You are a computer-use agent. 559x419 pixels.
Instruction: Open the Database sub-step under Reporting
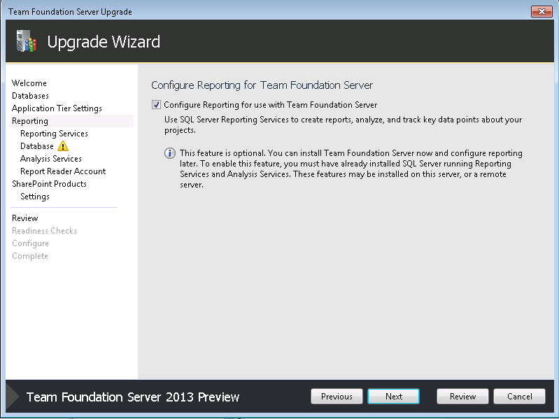coord(37,146)
